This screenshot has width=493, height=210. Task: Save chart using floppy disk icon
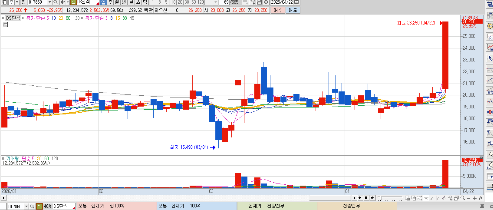(259, 2)
